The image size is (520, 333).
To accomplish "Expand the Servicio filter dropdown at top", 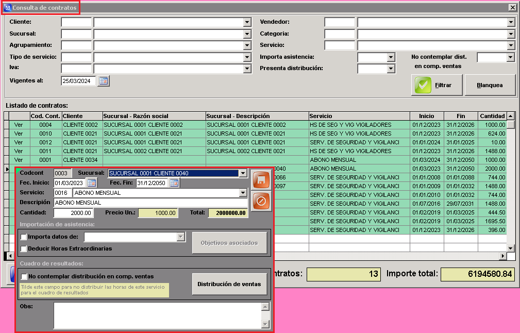I will click(511, 45).
